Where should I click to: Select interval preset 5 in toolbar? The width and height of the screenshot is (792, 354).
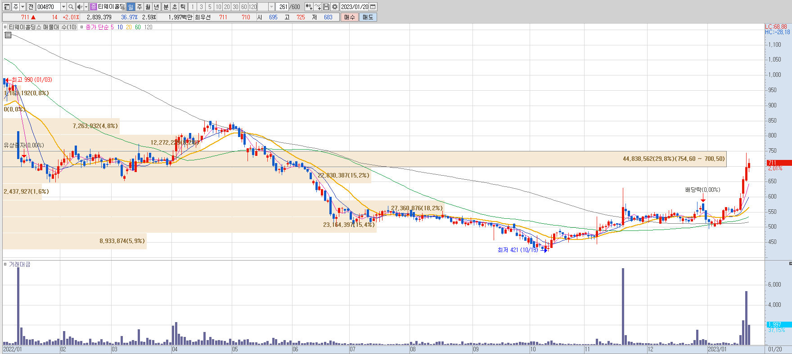(x=210, y=7)
